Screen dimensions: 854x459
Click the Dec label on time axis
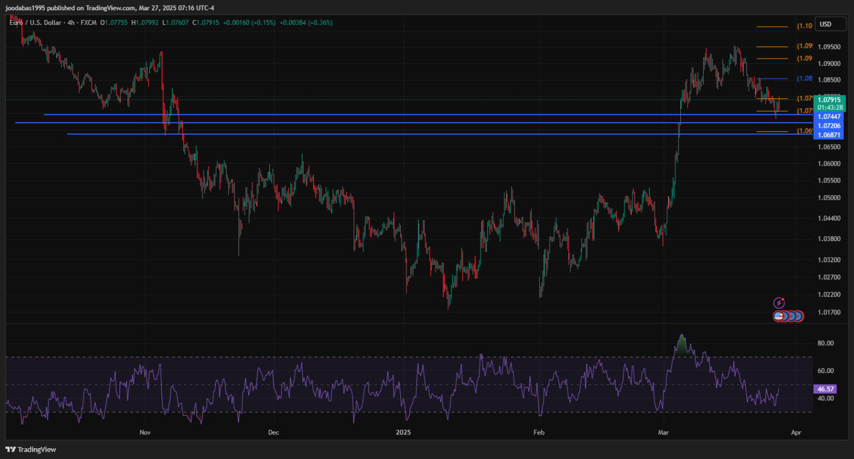(x=273, y=433)
